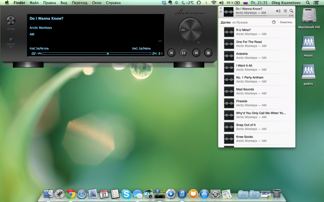Click the Audirvana volume knob
This screenshot has width=324, height=202.
pyautogui.click(x=190, y=29)
